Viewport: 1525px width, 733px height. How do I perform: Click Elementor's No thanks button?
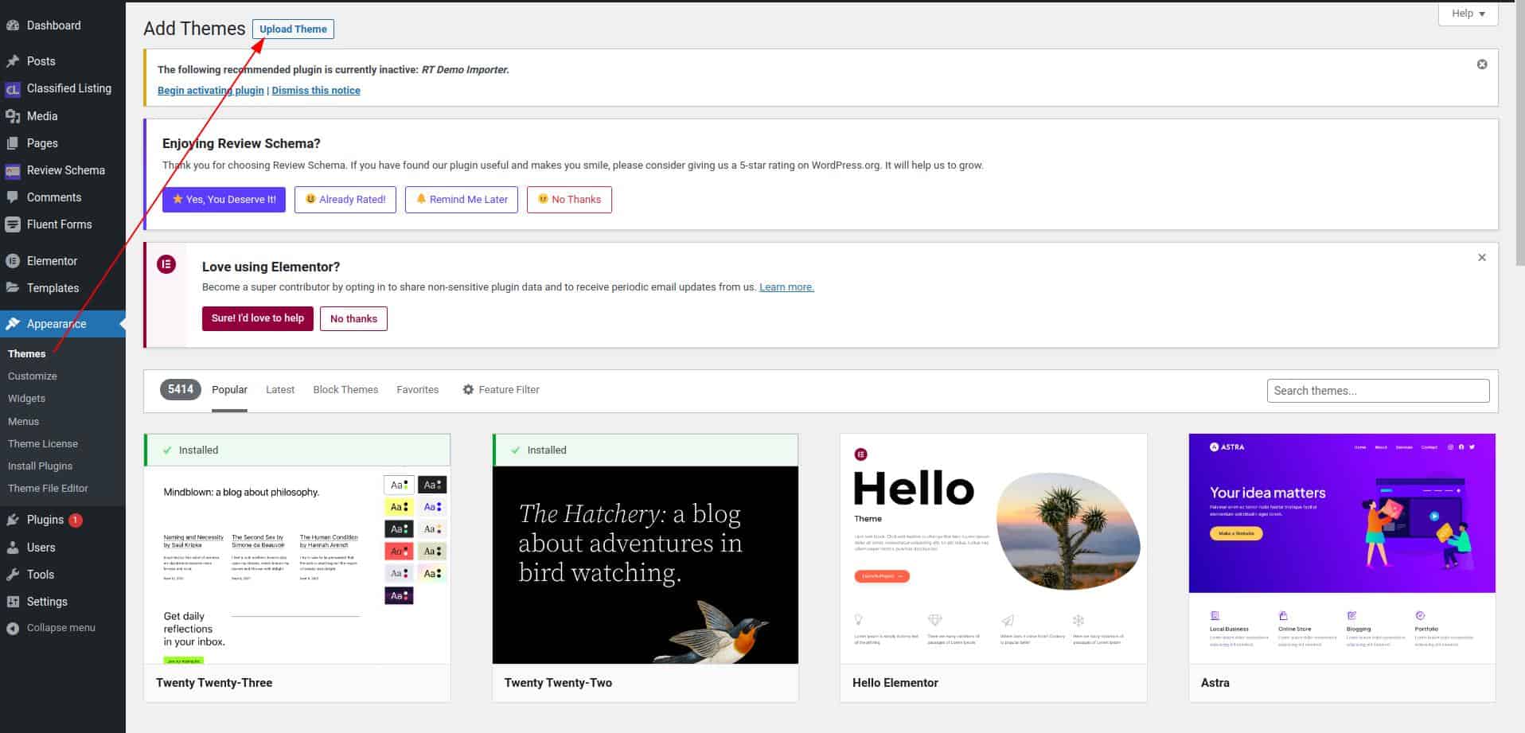click(353, 318)
